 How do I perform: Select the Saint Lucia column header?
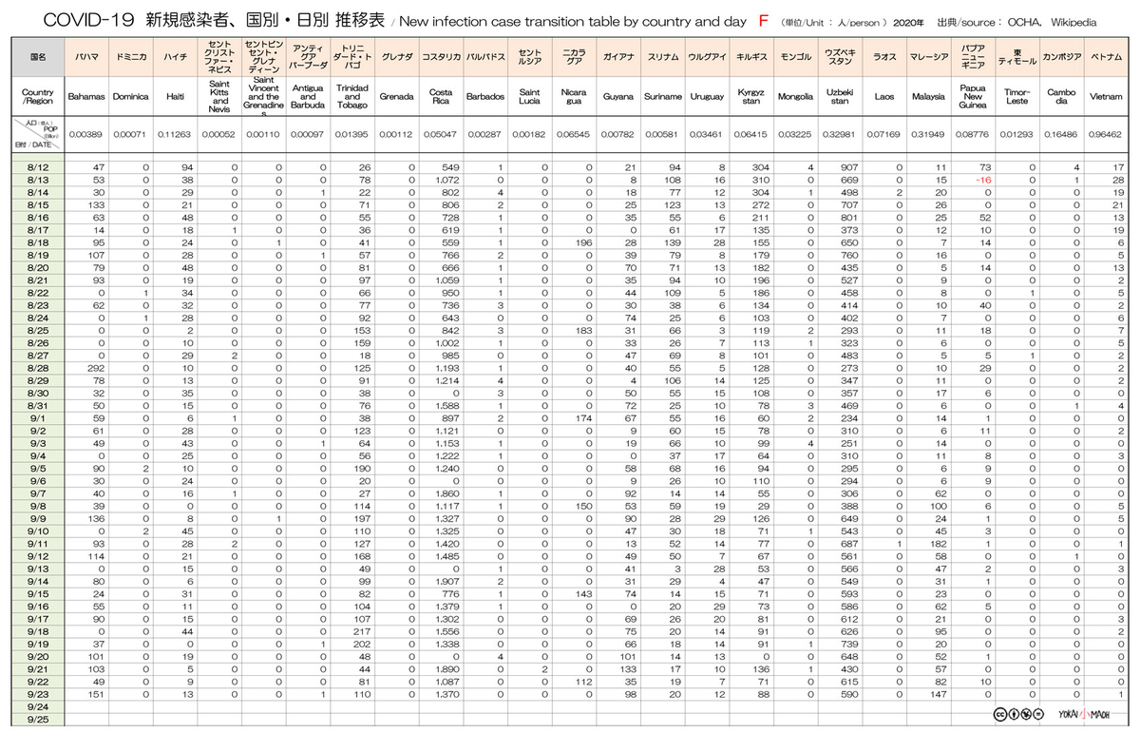530,97
